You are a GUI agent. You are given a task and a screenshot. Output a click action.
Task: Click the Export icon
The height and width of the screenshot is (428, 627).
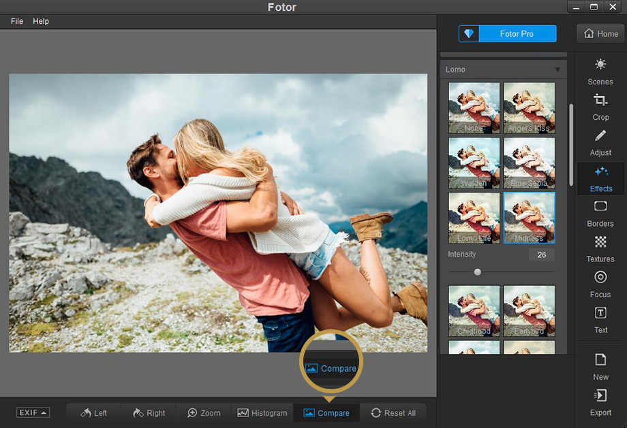point(600,401)
